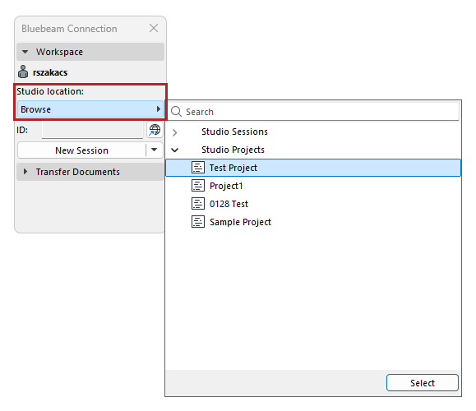Click the ID text field
This screenshot has width=476, height=411.
[x=92, y=130]
